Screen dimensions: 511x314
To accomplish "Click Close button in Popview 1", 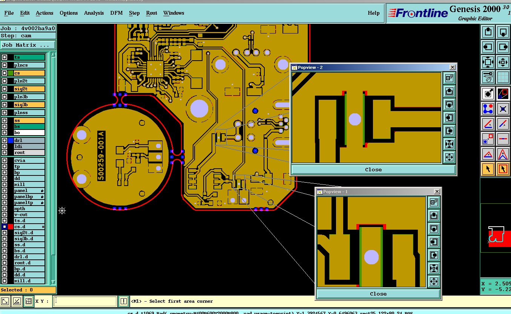I will pyautogui.click(x=378, y=294).
